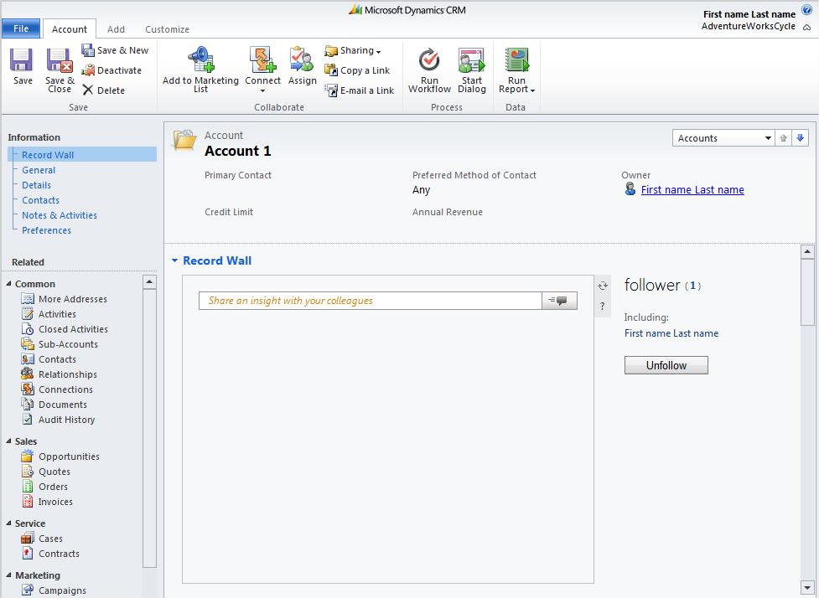Switch to the Customize ribbon tab
This screenshot has width=819, height=598.
coord(167,29)
